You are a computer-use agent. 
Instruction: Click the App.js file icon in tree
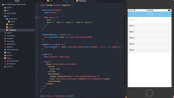tap(5, 53)
